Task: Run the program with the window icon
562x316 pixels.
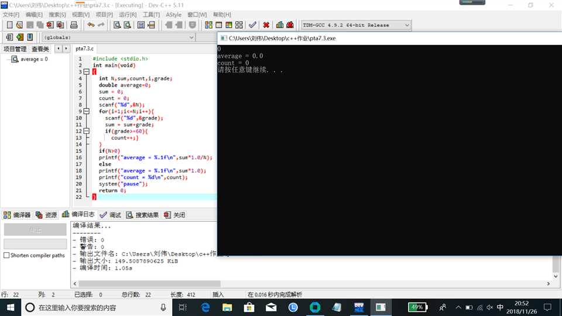Action: coord(218,25)
